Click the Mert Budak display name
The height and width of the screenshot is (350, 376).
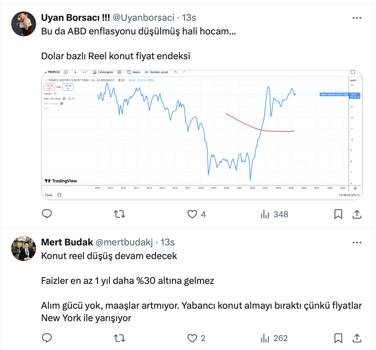pos(67,242)
